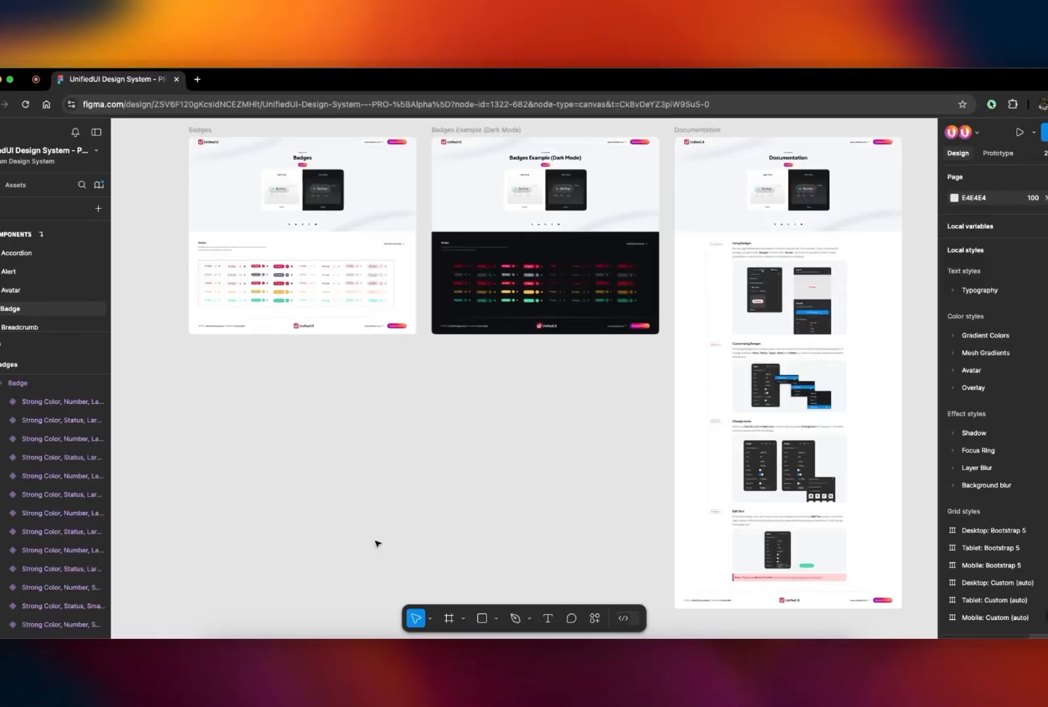Toggle the sidebar layout panel icon

(x=96, y=132)
